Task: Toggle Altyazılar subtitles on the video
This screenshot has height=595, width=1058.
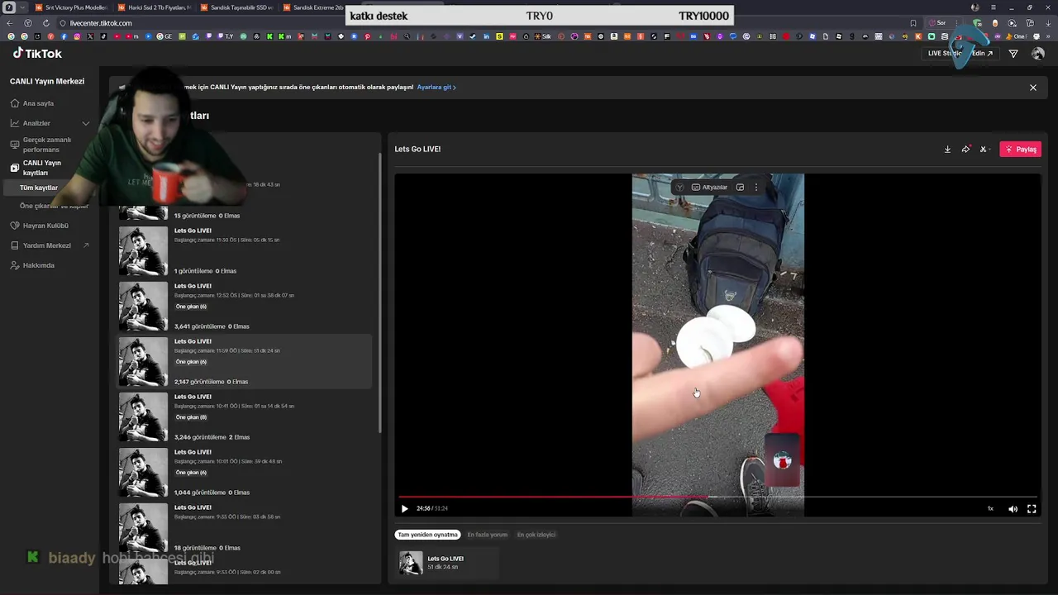Action: [709, 188]
